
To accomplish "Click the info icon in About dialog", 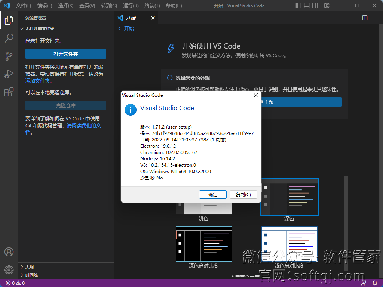I will tap(131, 110).
